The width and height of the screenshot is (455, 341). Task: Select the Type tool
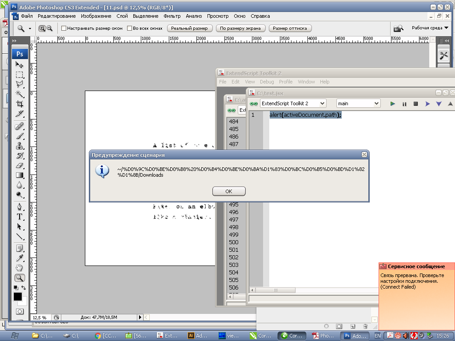[x=20, y=217]
